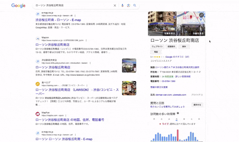Screen dimensions: 239x142
Task: Click the 食べログ site favicon
Action: (38, 84)
